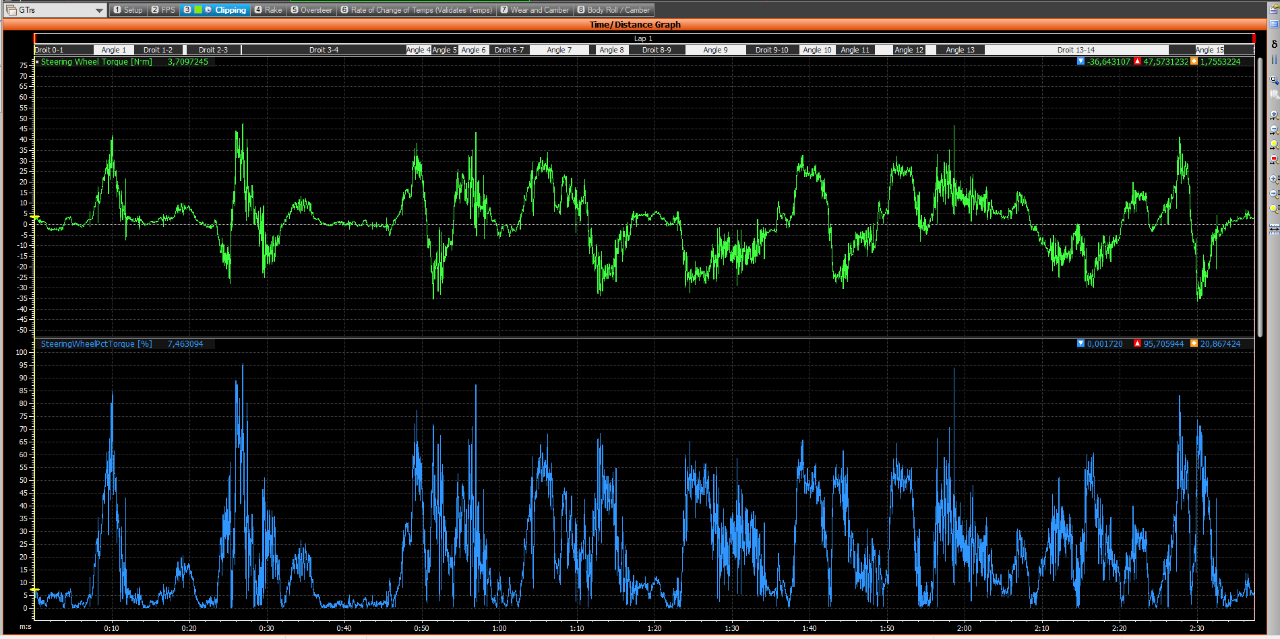The width and height of the screenshot is (1280, 639).
Task: Select track segment Angle 8
Action: tap(612, 50)
